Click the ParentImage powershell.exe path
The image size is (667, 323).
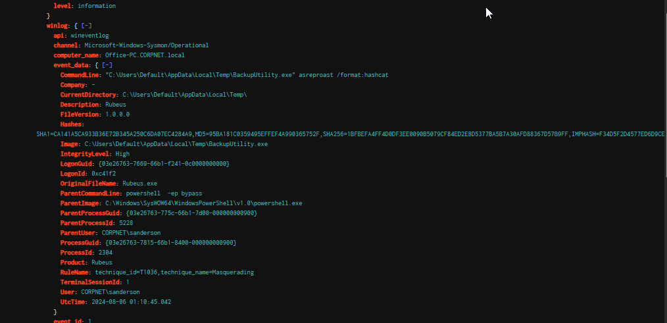203,203
